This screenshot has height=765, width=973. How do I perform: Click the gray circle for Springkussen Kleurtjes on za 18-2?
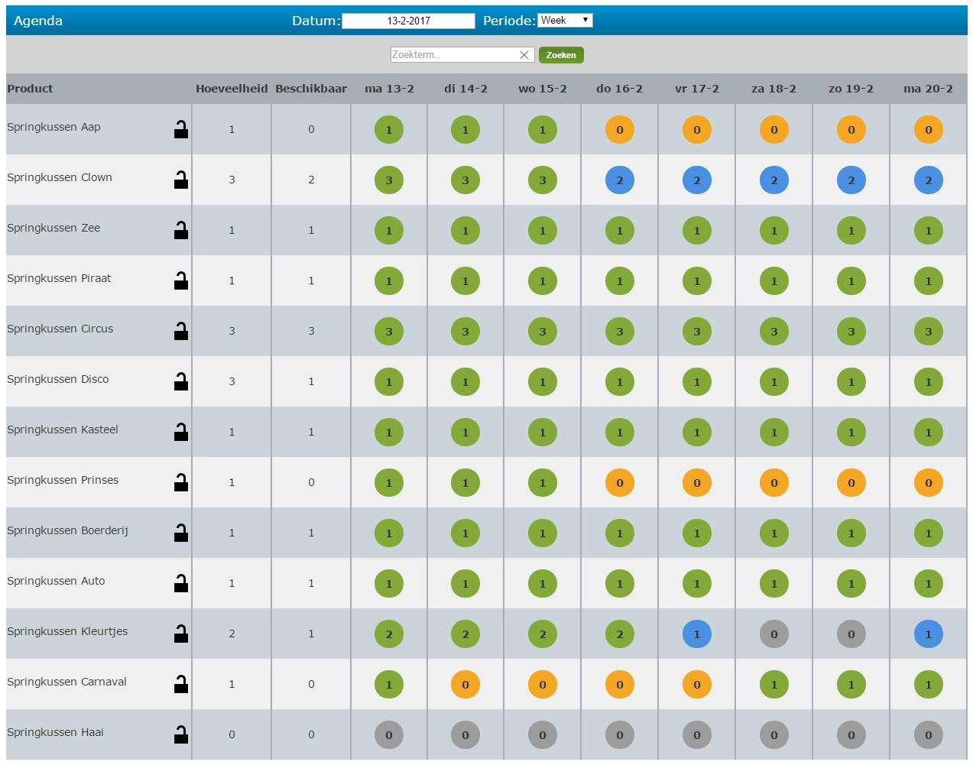click(x=774, y=634)
